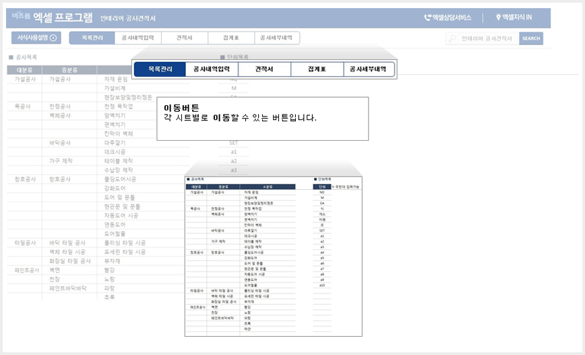This screenshot has width=585, height=355.
Task: Open the 엑셀지식 IN link in the header
Action: coord(514,17)
